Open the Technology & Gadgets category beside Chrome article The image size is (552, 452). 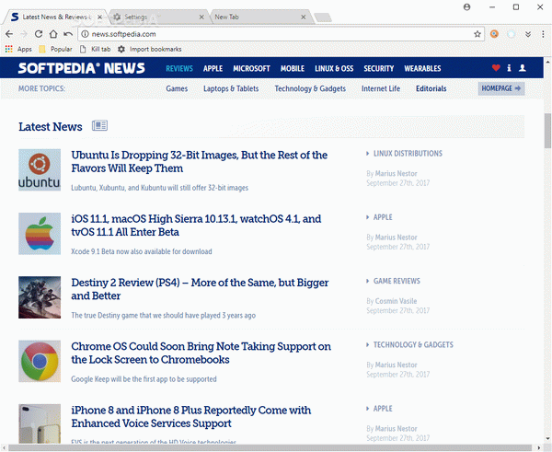click(413, 344)
